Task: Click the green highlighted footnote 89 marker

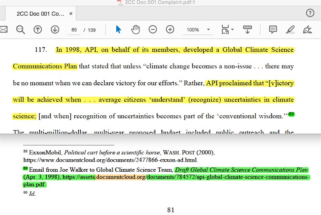Action: pyautogui.click(x=291, y=114)
